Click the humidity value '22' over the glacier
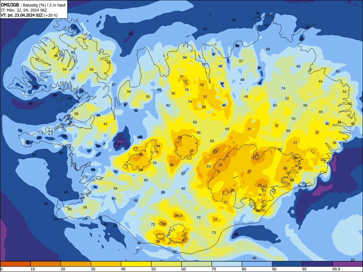The width and height of the screenshot is (363, 272). (x=220, y=165)
